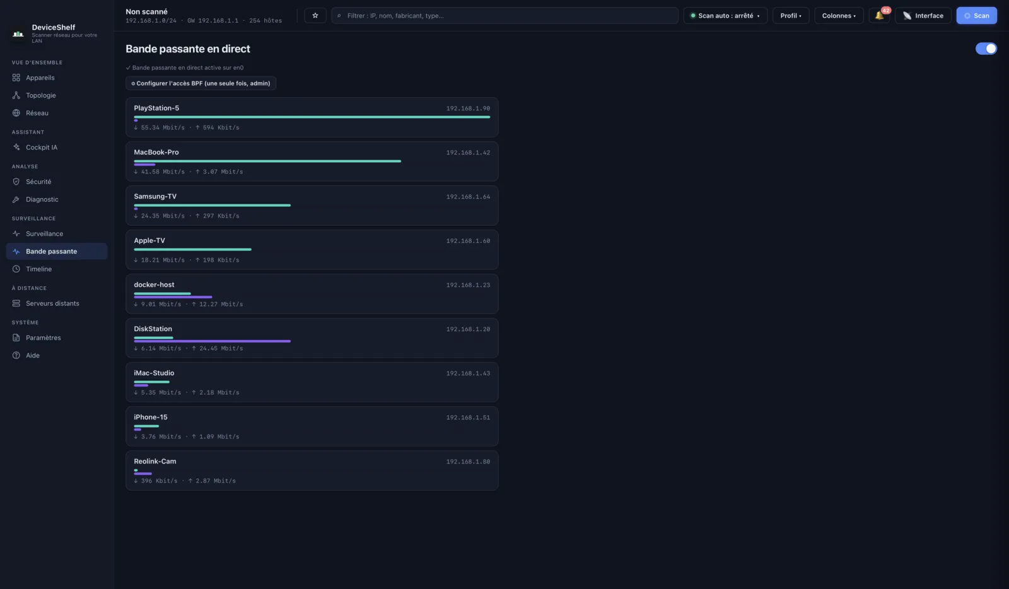1009x589 pixels.
Task: Click IP address 192.168.1.80
Action: [468, 462]
